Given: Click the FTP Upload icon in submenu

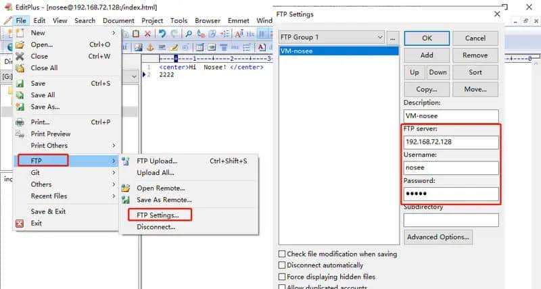Looking at the screenshot, I should point(126,161).
